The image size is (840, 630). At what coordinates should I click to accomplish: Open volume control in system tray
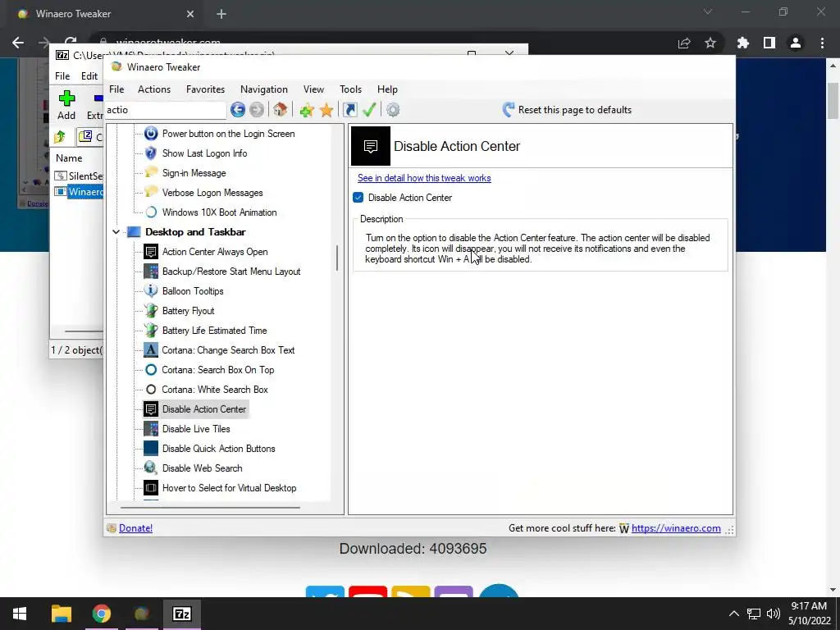point(773,614)
